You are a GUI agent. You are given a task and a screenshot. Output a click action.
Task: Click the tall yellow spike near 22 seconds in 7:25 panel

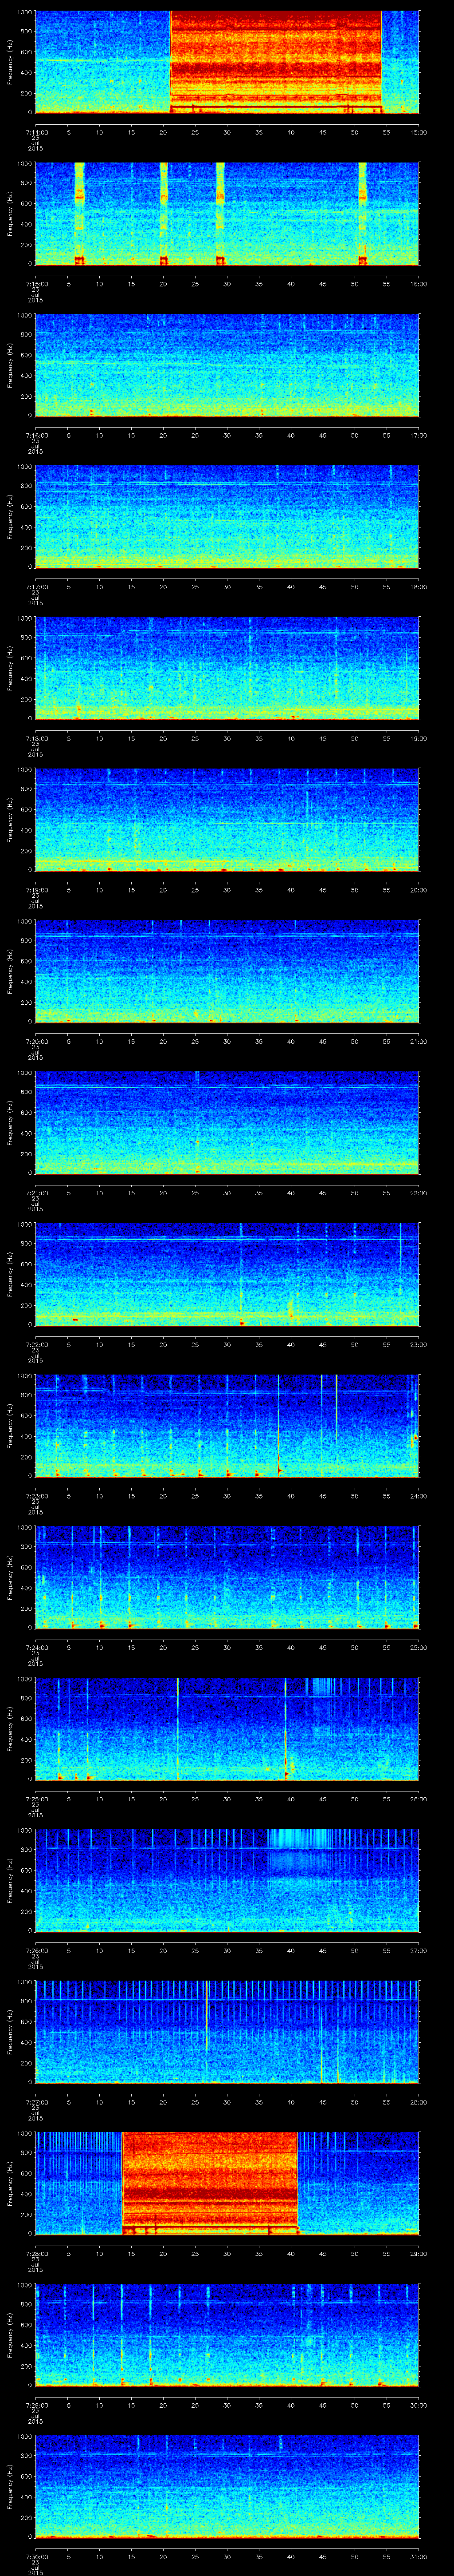coord(178,1729)
